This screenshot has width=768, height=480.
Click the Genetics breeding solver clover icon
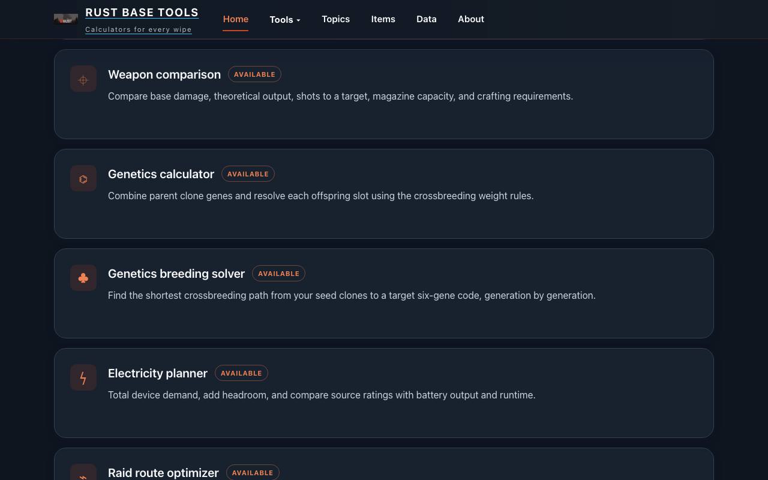(x=83, y=278)
